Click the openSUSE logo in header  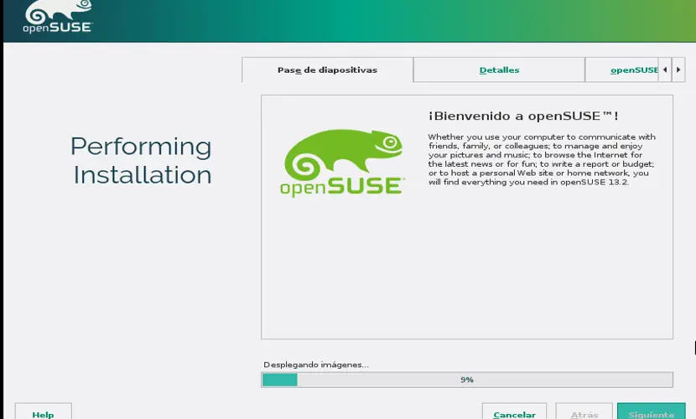tap(58, 17)
